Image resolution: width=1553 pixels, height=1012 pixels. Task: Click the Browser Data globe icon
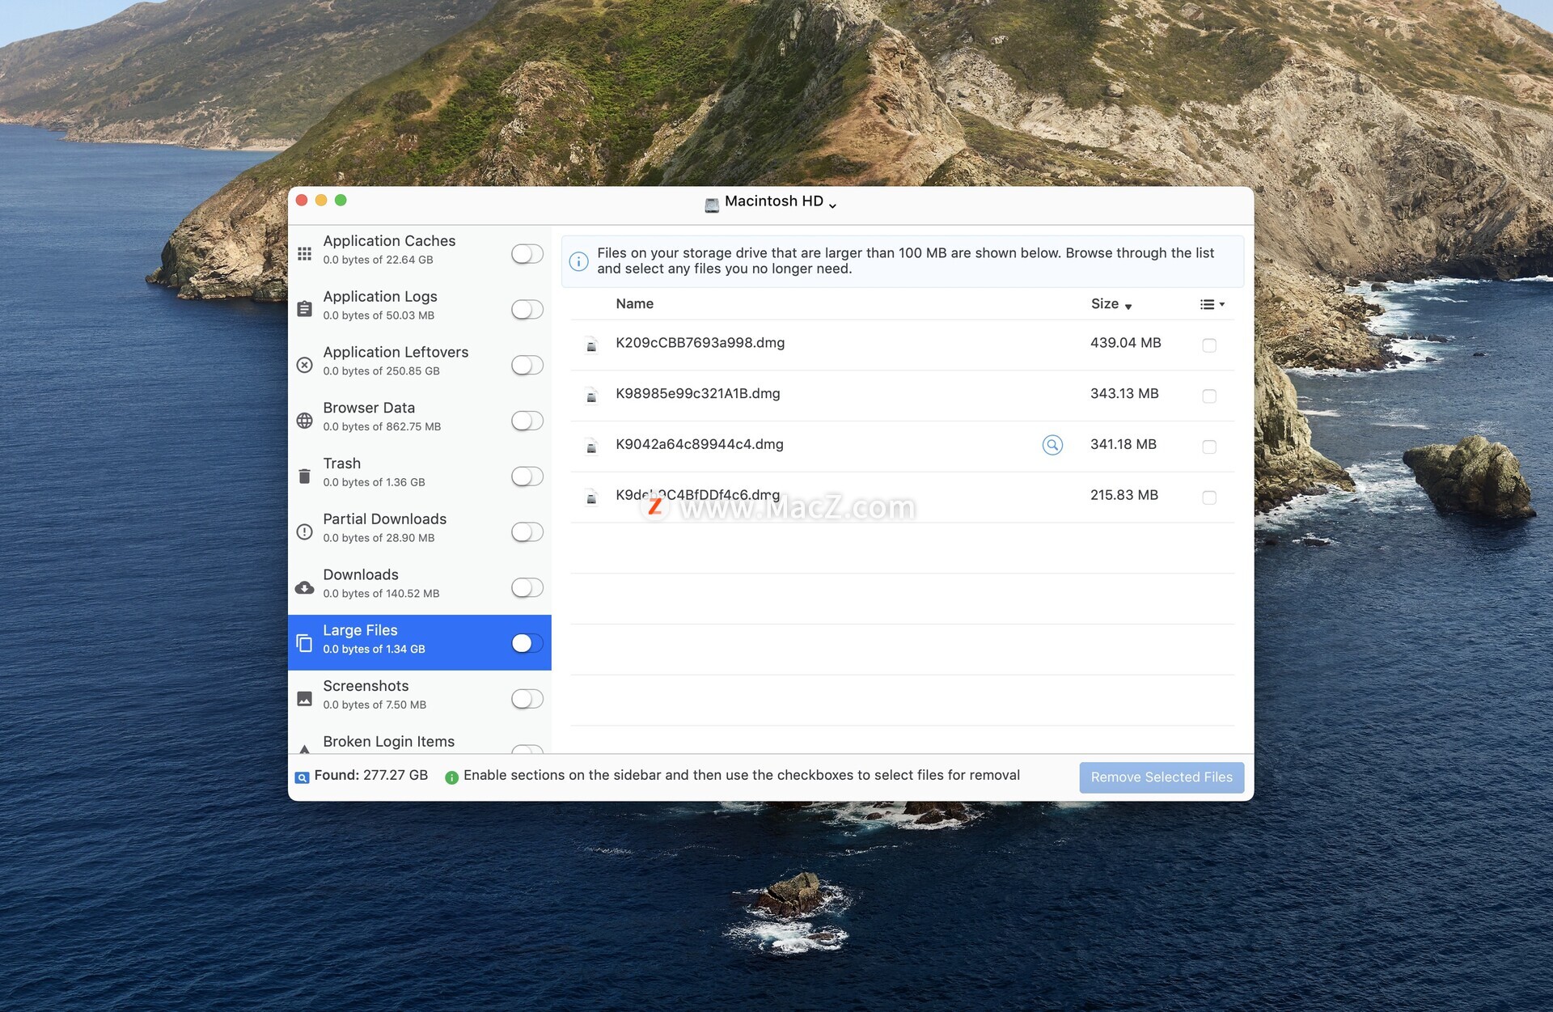304,421
